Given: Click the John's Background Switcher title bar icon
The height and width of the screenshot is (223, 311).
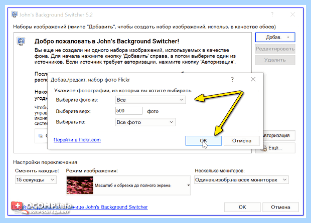Looking at the screenshot, I should 14,15.
